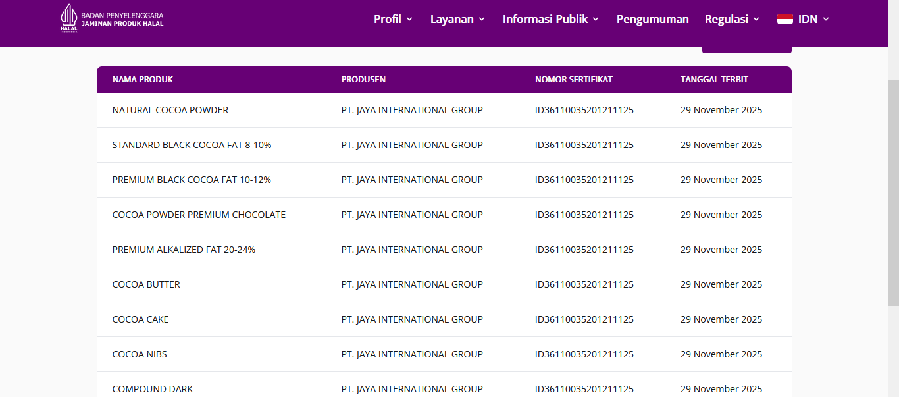
Task: Click the BPJPH Halal logo
Action: (x=112, y=19)
